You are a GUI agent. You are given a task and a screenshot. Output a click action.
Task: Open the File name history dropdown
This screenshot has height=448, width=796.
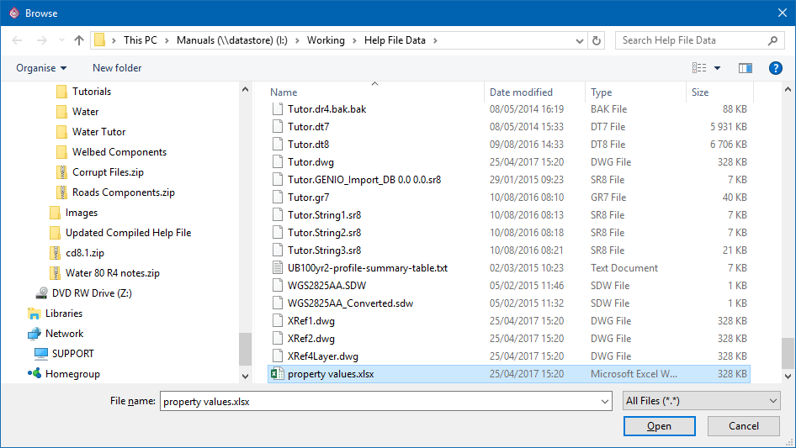604,402
